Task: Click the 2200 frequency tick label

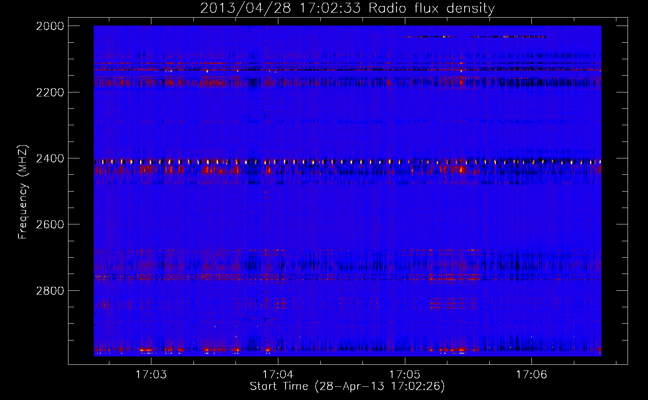Action: [50, 92]
